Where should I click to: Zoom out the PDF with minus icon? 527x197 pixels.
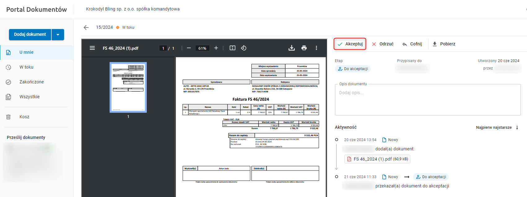pyautogui.click(x=189, y=48)
